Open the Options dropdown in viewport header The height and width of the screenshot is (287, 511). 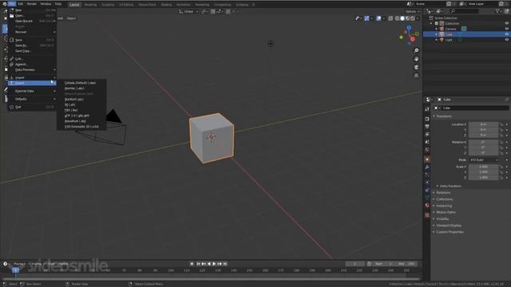tap(412, 11)
